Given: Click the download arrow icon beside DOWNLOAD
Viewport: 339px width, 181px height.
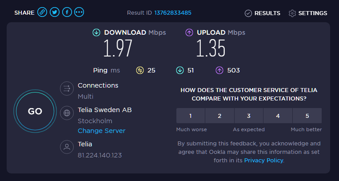Looking at the screenshot, I should coord(96,33).
